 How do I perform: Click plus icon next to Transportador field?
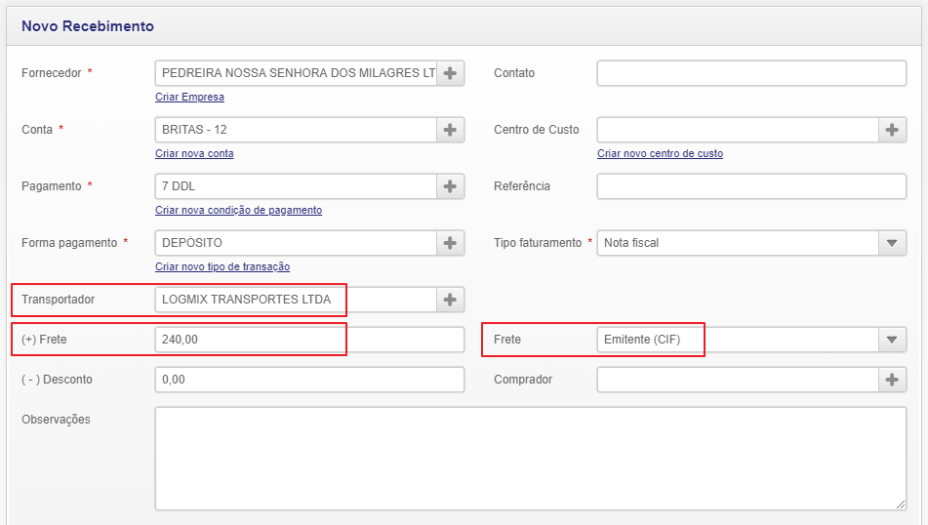450,300
